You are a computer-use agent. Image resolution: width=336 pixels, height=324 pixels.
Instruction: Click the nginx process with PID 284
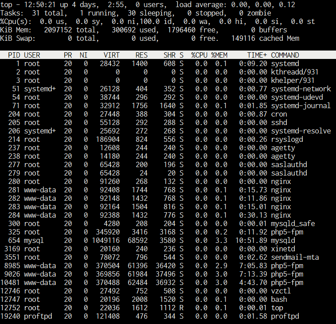168,215
